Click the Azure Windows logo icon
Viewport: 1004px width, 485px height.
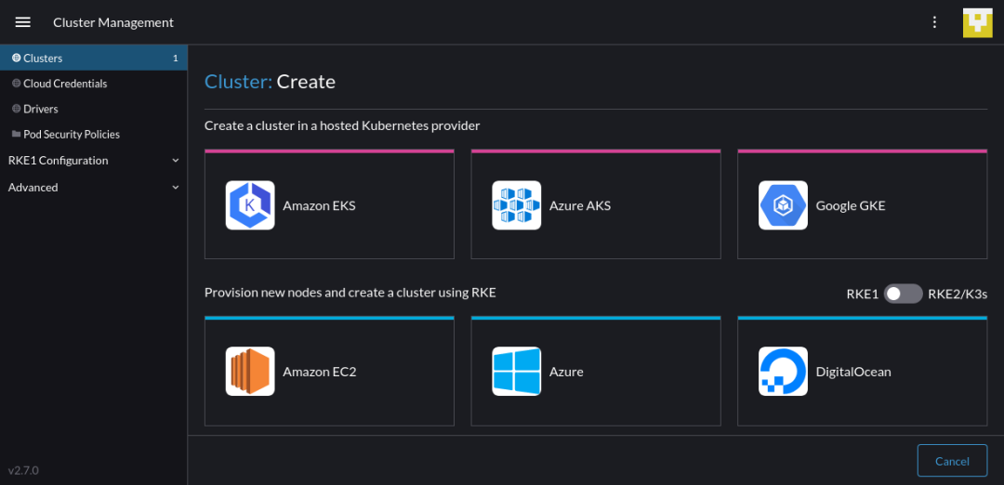517,372
